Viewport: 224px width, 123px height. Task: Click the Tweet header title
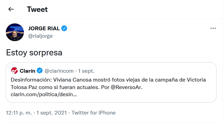(37, 10)
